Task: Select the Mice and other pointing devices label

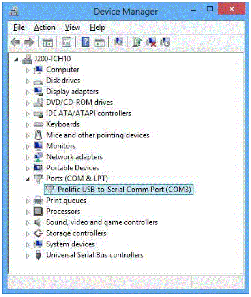Action: tap(98, 135)
